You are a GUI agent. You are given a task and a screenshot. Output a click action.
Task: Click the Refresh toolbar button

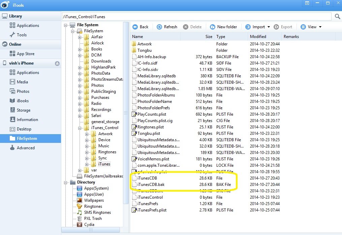(x=167, y=27)
